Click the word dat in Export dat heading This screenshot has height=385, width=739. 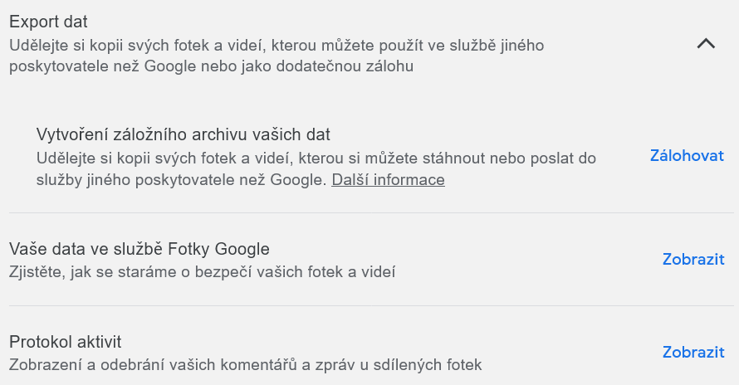[x=76, y=22]
